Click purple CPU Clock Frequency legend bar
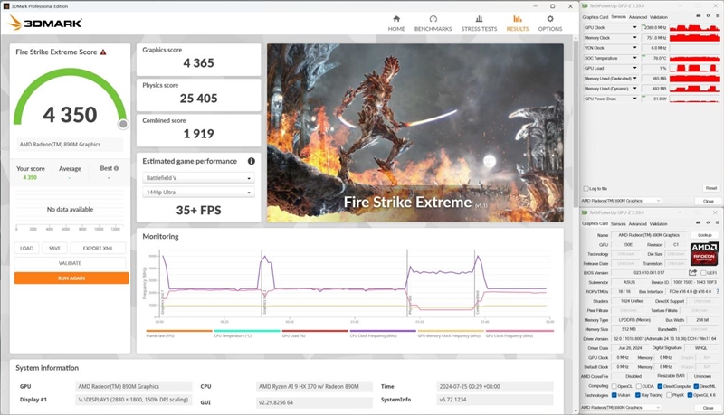724x415 pixels. (x=383, y=331)
